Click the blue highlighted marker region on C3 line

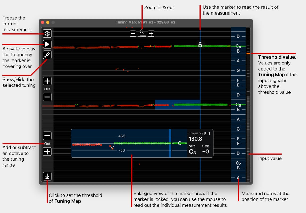pos(177,105)
